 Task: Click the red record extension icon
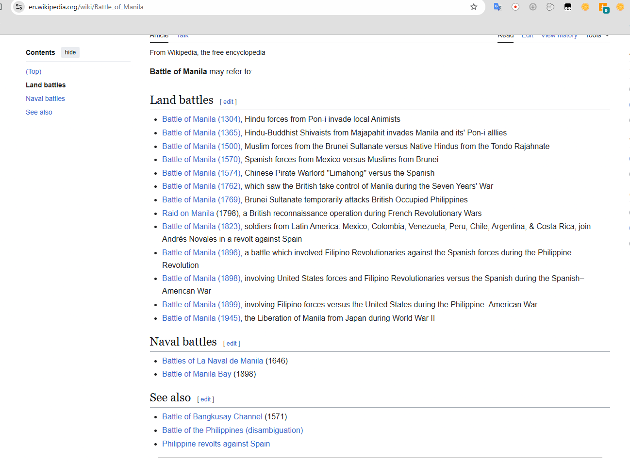click(515, 7)
